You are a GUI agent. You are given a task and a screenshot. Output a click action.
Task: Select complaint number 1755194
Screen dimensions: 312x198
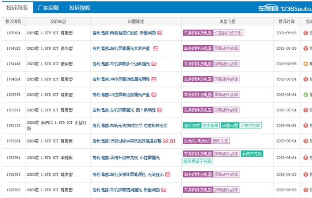click(13, 33)
